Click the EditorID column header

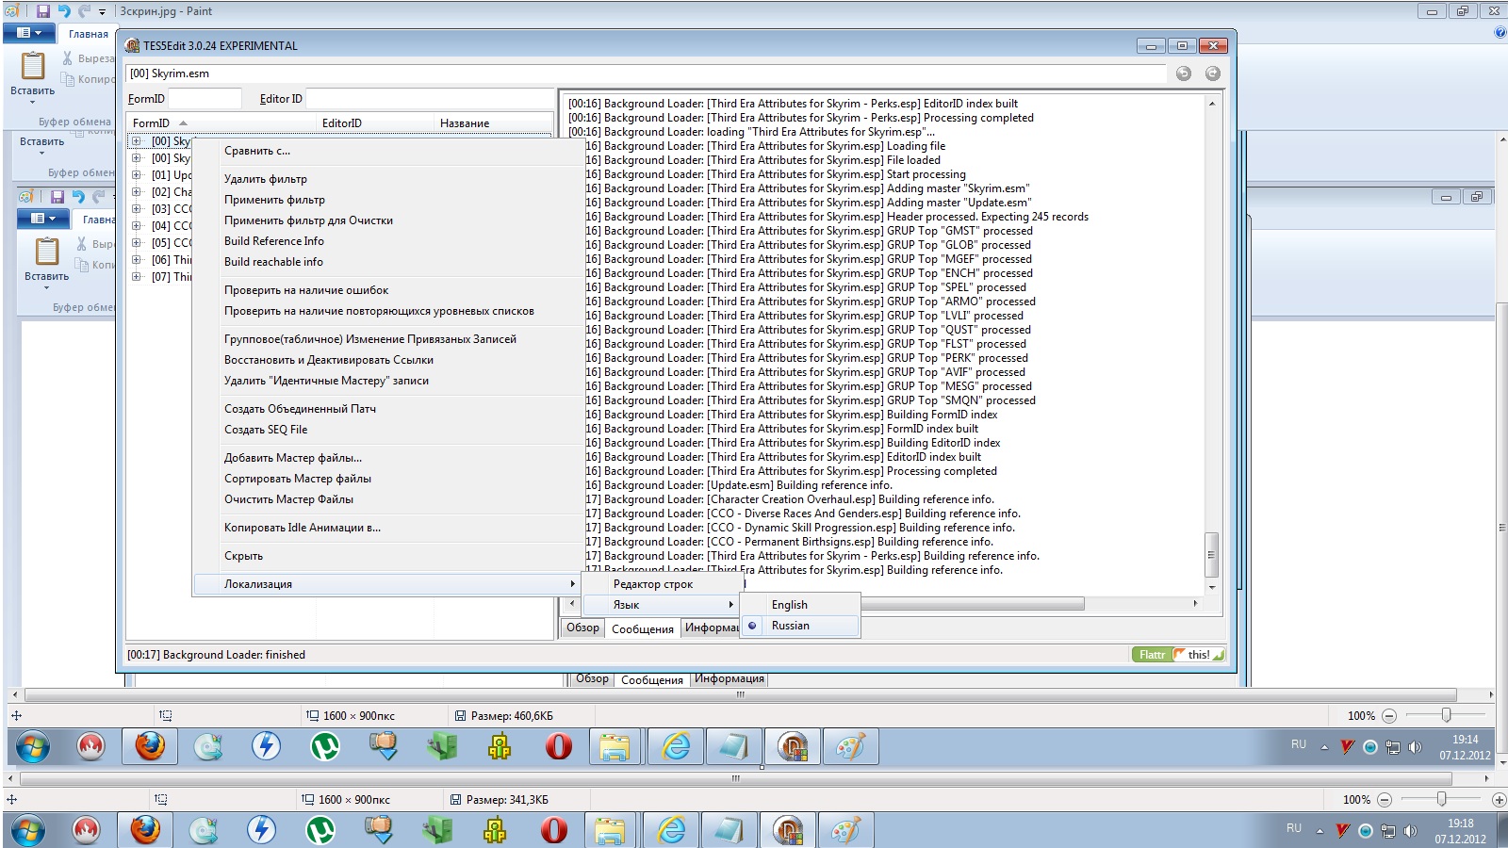(x=376, y=123)
